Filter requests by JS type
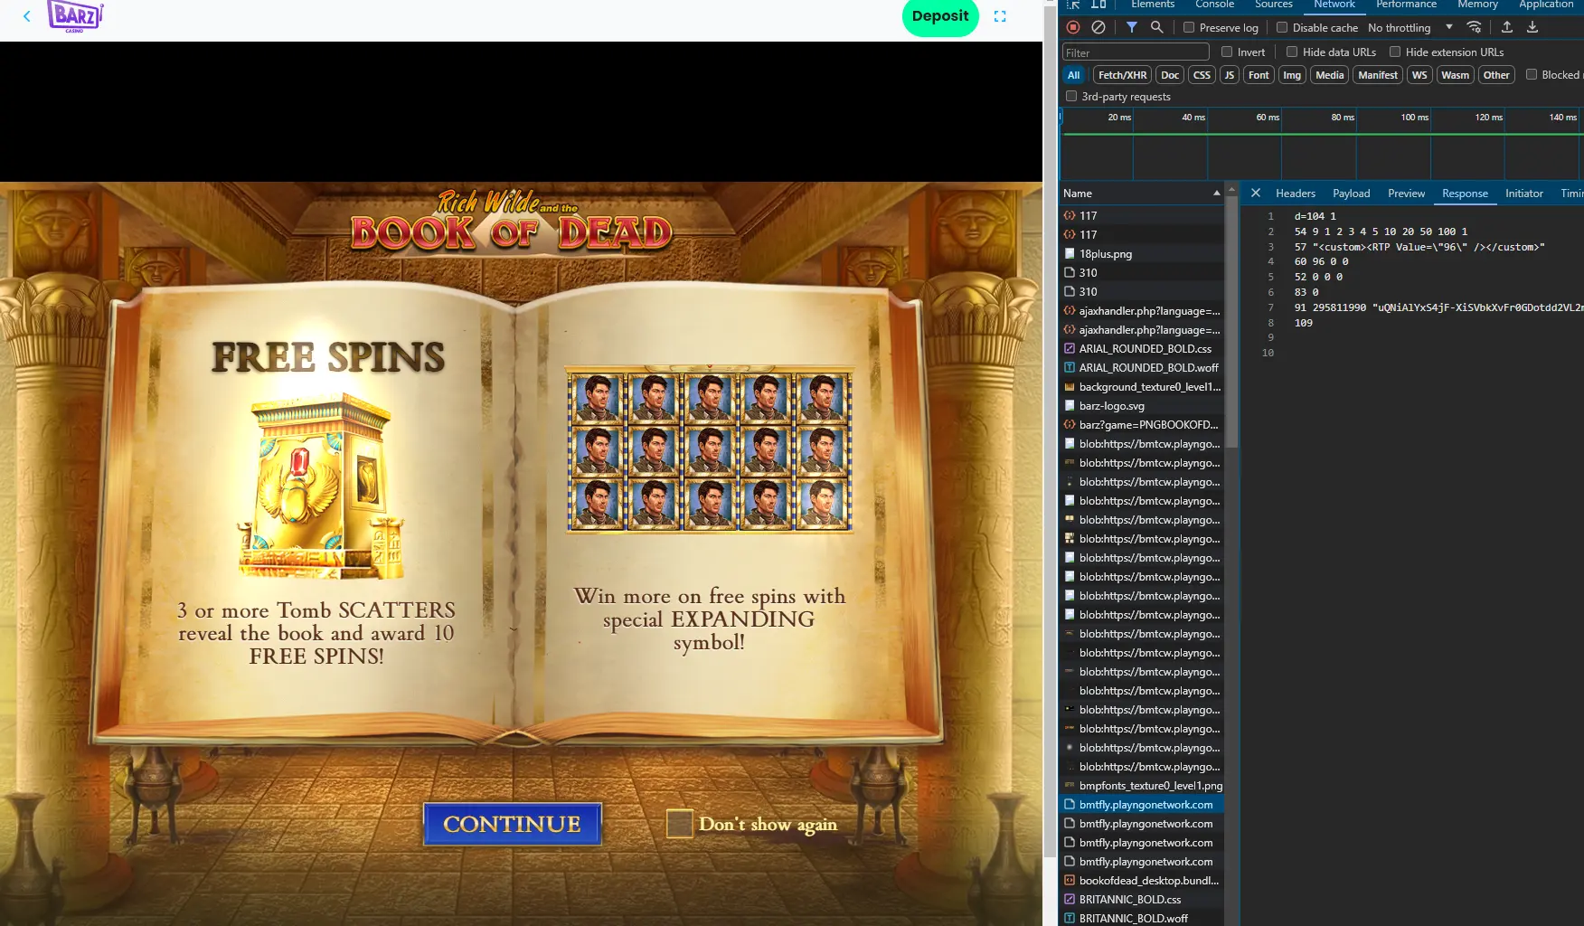Viewport: 1584px width, 926px height. click(x=1229, y=75)
